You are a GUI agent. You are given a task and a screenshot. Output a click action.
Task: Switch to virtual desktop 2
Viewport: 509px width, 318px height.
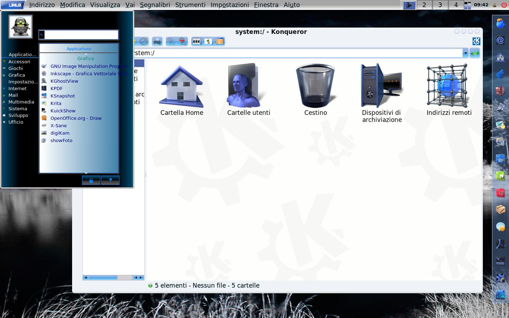tap(424, 5)
